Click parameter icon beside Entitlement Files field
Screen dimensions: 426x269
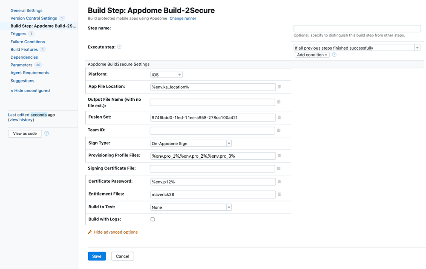click(279, 195)
